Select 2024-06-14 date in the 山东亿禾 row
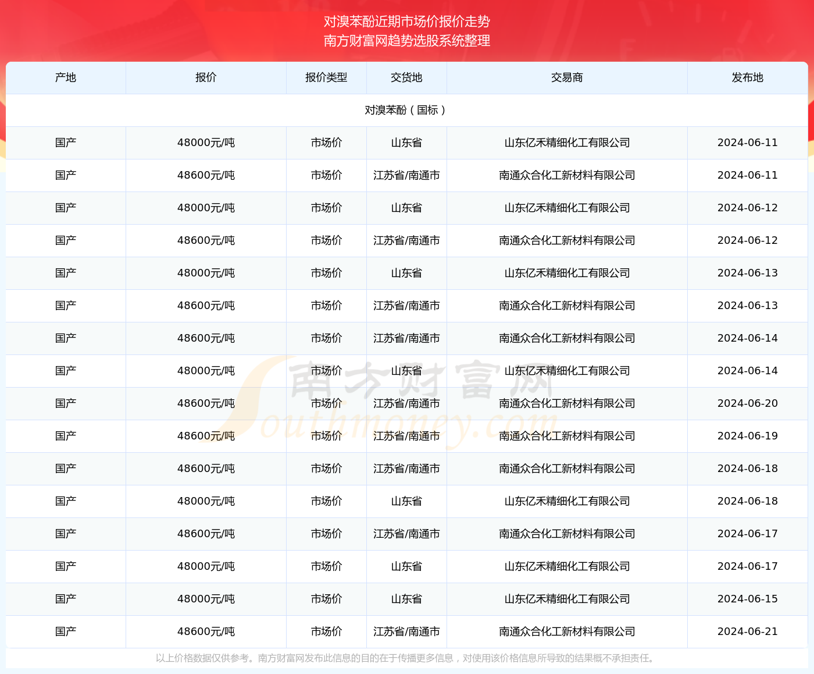 point(747,371)
